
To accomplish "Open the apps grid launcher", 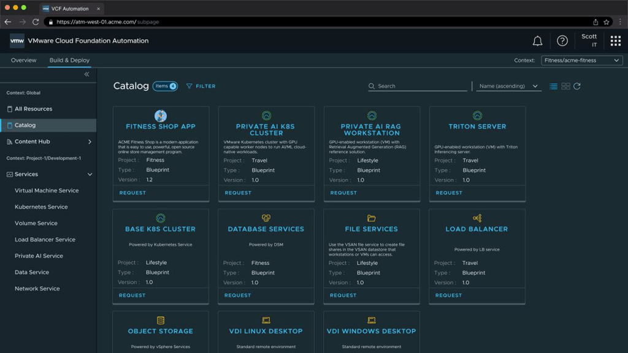I will pyautogui.click(x=615, y=41).
